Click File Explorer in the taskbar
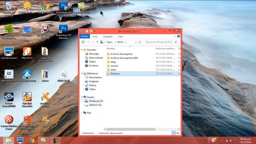The image size is (256, 144). coord(8,140)
